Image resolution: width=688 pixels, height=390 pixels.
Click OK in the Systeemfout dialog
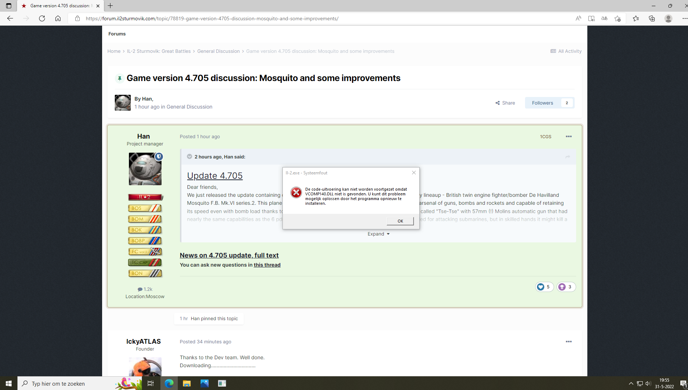click(400, 221)
